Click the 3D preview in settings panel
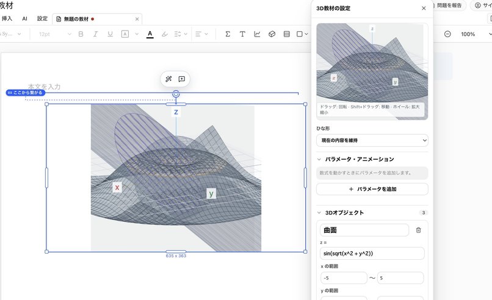Image resolution: width=492 pixels, height=300 pixels. click(372, 71)
